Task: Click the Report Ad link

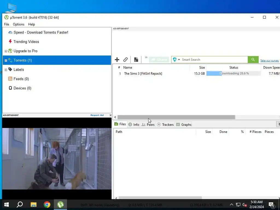Action: tap(97, 115)
